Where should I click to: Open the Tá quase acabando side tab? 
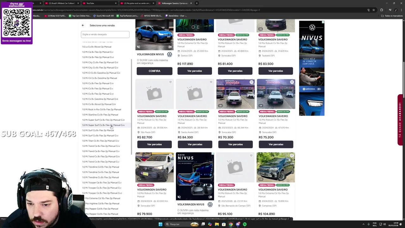point(400,120)
